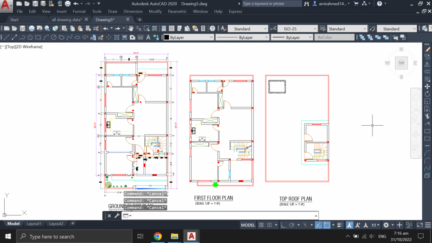432x243 pixels.
Task: Open the Text Style manager icon
Action: coord(224,28)
